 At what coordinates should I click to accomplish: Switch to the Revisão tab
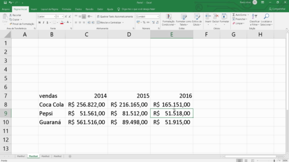click(89, 9)
